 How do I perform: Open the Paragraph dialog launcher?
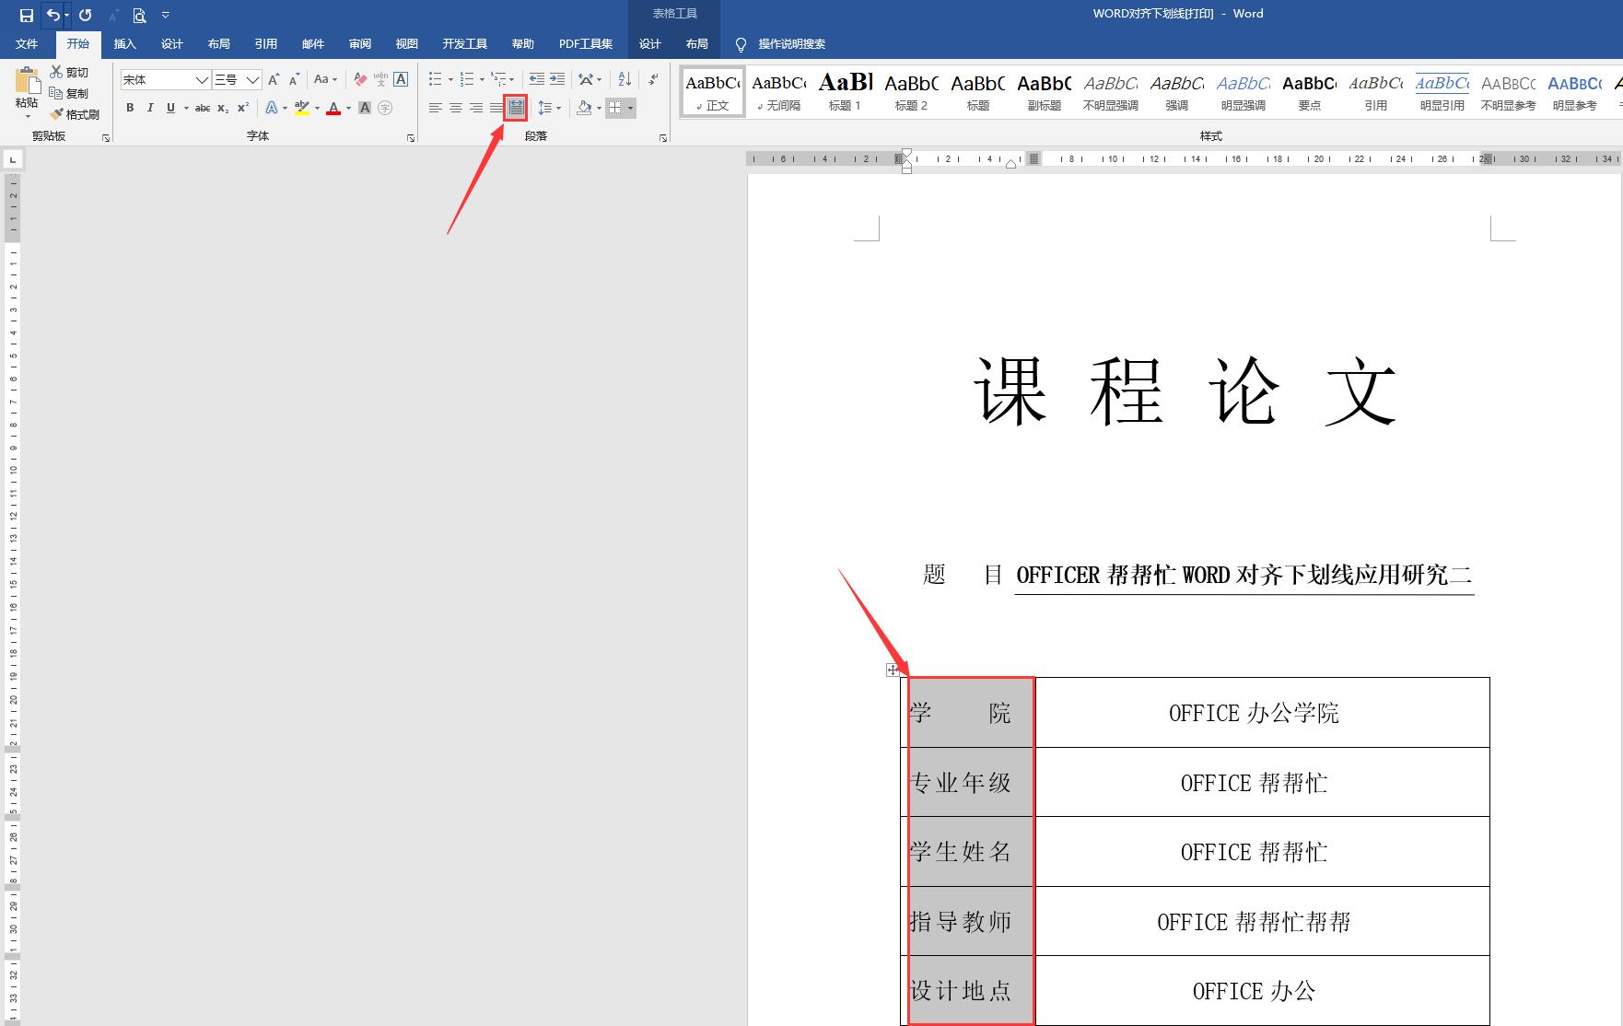[662, 138]
